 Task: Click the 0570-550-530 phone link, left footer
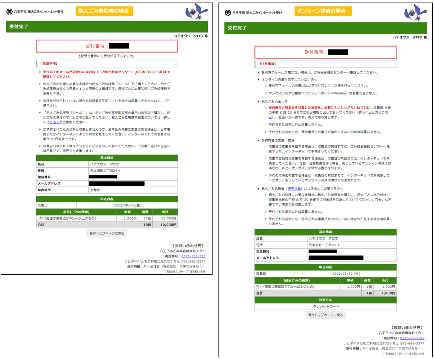click(x=193, y=256)
